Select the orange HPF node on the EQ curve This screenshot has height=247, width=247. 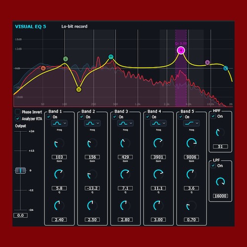pos(43,68)
